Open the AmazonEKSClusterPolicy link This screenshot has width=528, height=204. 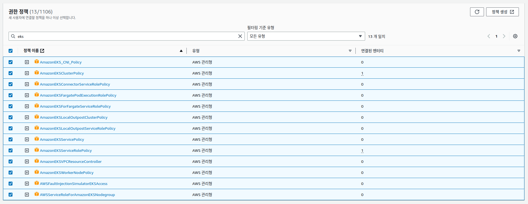pyautogui.click(x=62, y=73)
